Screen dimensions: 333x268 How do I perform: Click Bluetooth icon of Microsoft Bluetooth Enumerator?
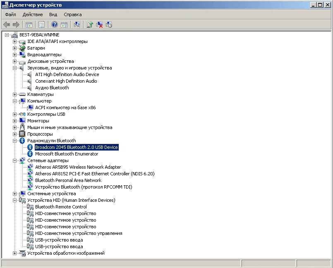tap(30, 154)
